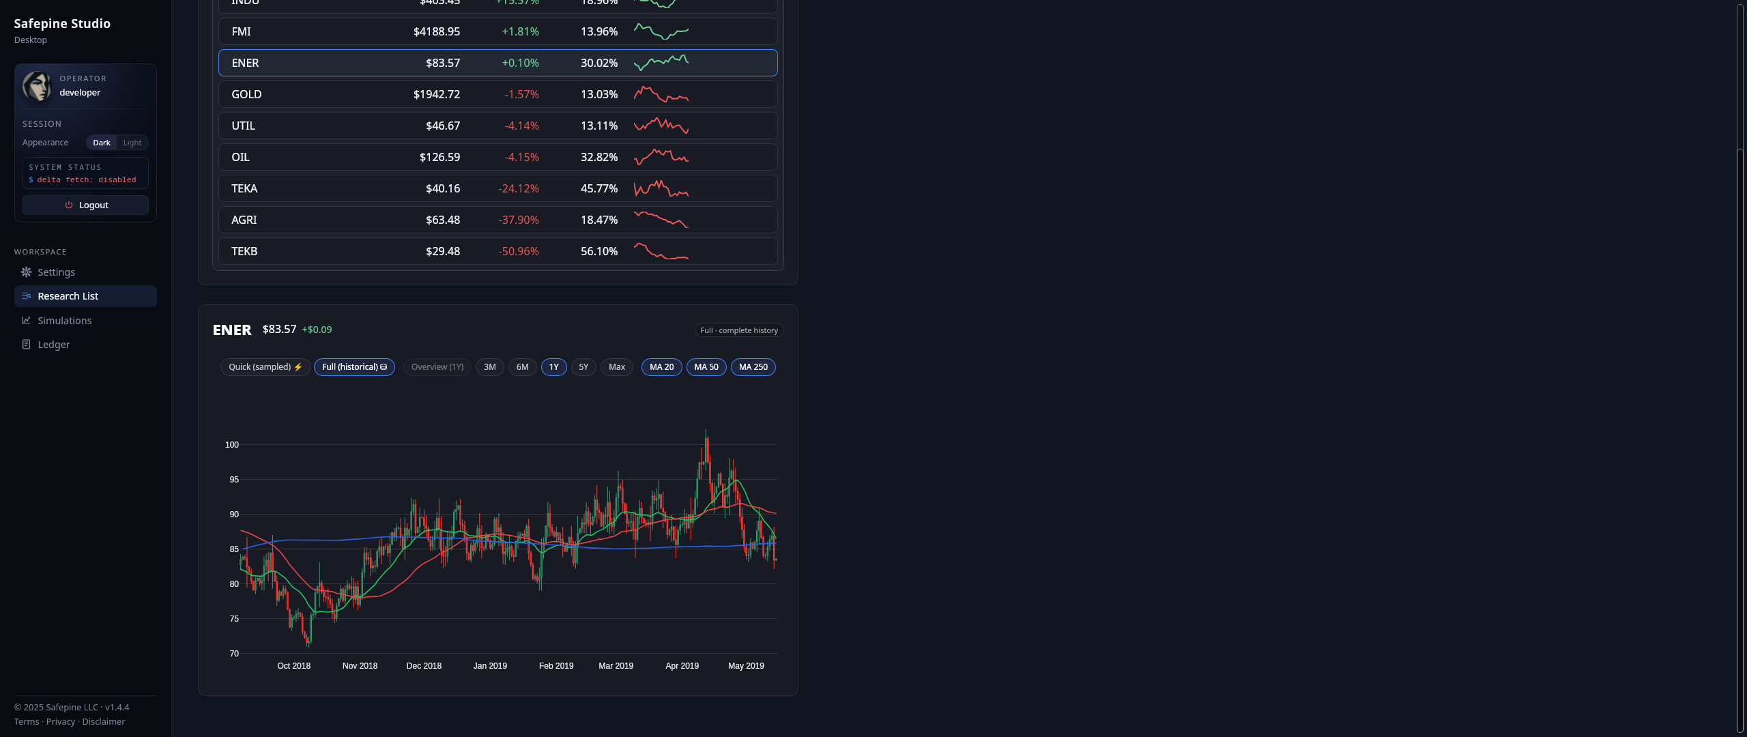The width and height of the screenshot is (1747, 737).
Task: Open Simulations via its chart icon
Action: coord(26,320)
